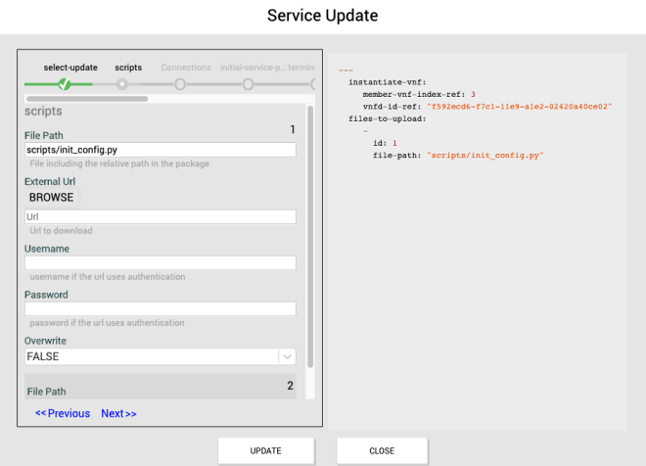Click the horizontal steps scrollbar

88,99
